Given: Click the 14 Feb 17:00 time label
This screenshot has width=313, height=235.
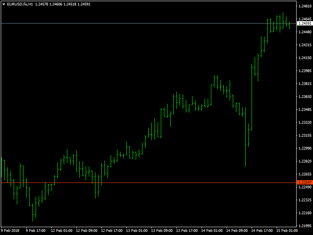Looking at the screenshot, I should pyautogui.click(x=262, y=230).
